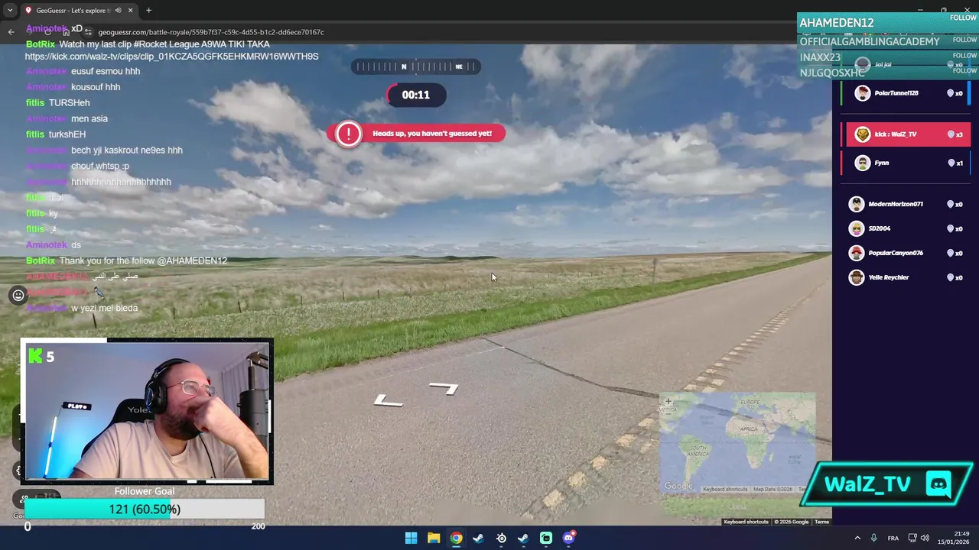Follow OFFICIALGAMBLINGACADEMY
This screenshot has height=550, width=979.
[964, 40]
